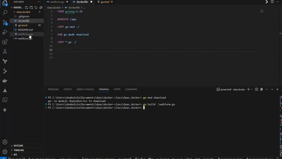
Task: Open editor more actions menu
Action: click(x=277, y=2)
